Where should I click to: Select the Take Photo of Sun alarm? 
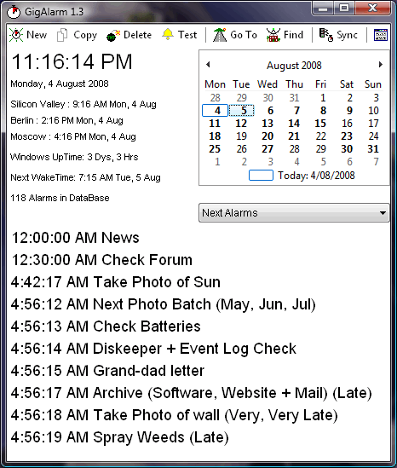(x=116, y=282)
